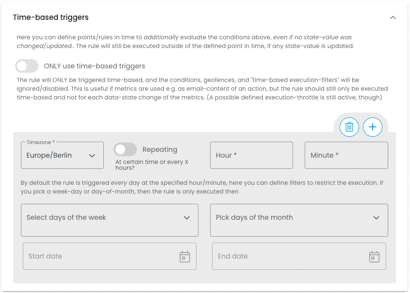Screen dimensions: 410x293
Task: Click the chevron on days of the week
Action: (187, 218)
